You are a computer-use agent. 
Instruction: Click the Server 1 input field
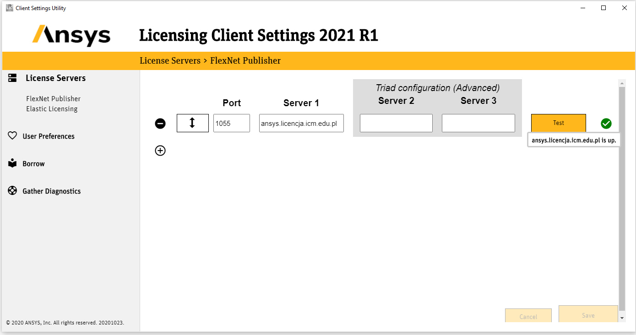[301, 123]
